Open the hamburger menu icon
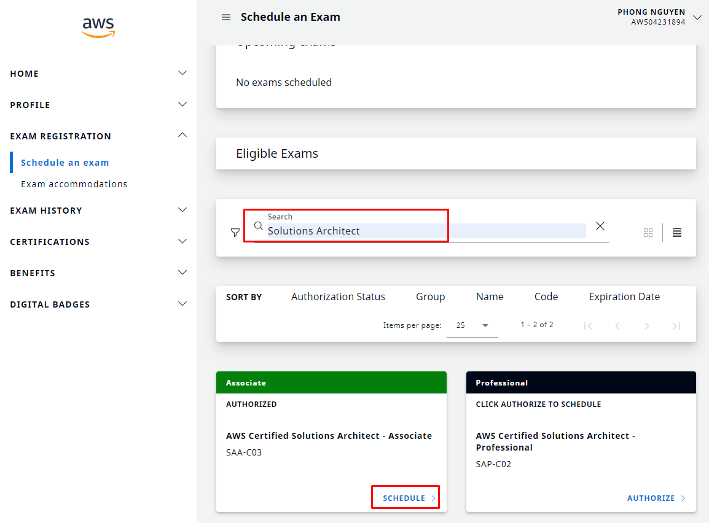This screenshot has height=523, width=709. point(226,17)
